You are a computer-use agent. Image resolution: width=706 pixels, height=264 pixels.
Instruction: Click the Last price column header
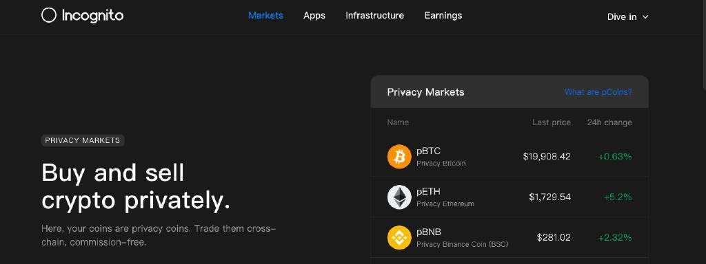(552, 122)
